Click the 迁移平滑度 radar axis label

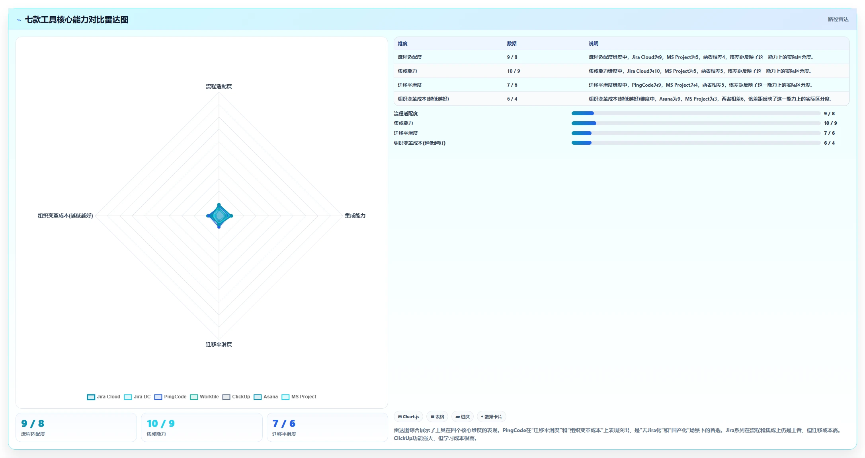coord(219,344)
